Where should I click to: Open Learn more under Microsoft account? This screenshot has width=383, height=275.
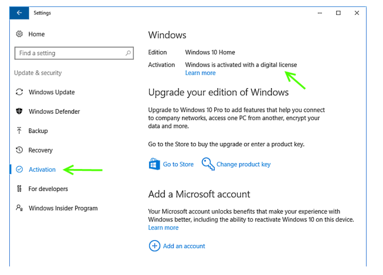click(163, 228)
